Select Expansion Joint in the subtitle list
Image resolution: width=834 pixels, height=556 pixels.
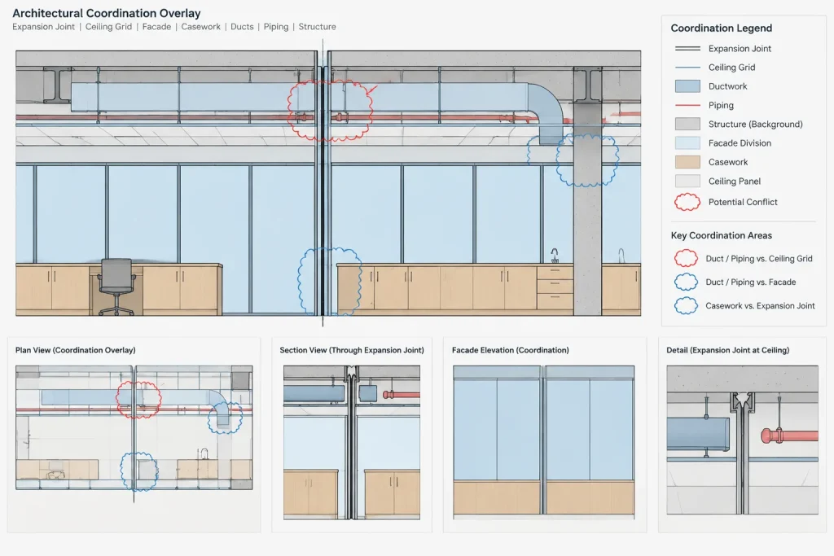(x=44, y=27)
